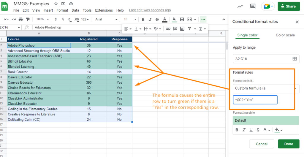Click the fill color paint bucket toolbar icon
304x157 pixels.
175,19
